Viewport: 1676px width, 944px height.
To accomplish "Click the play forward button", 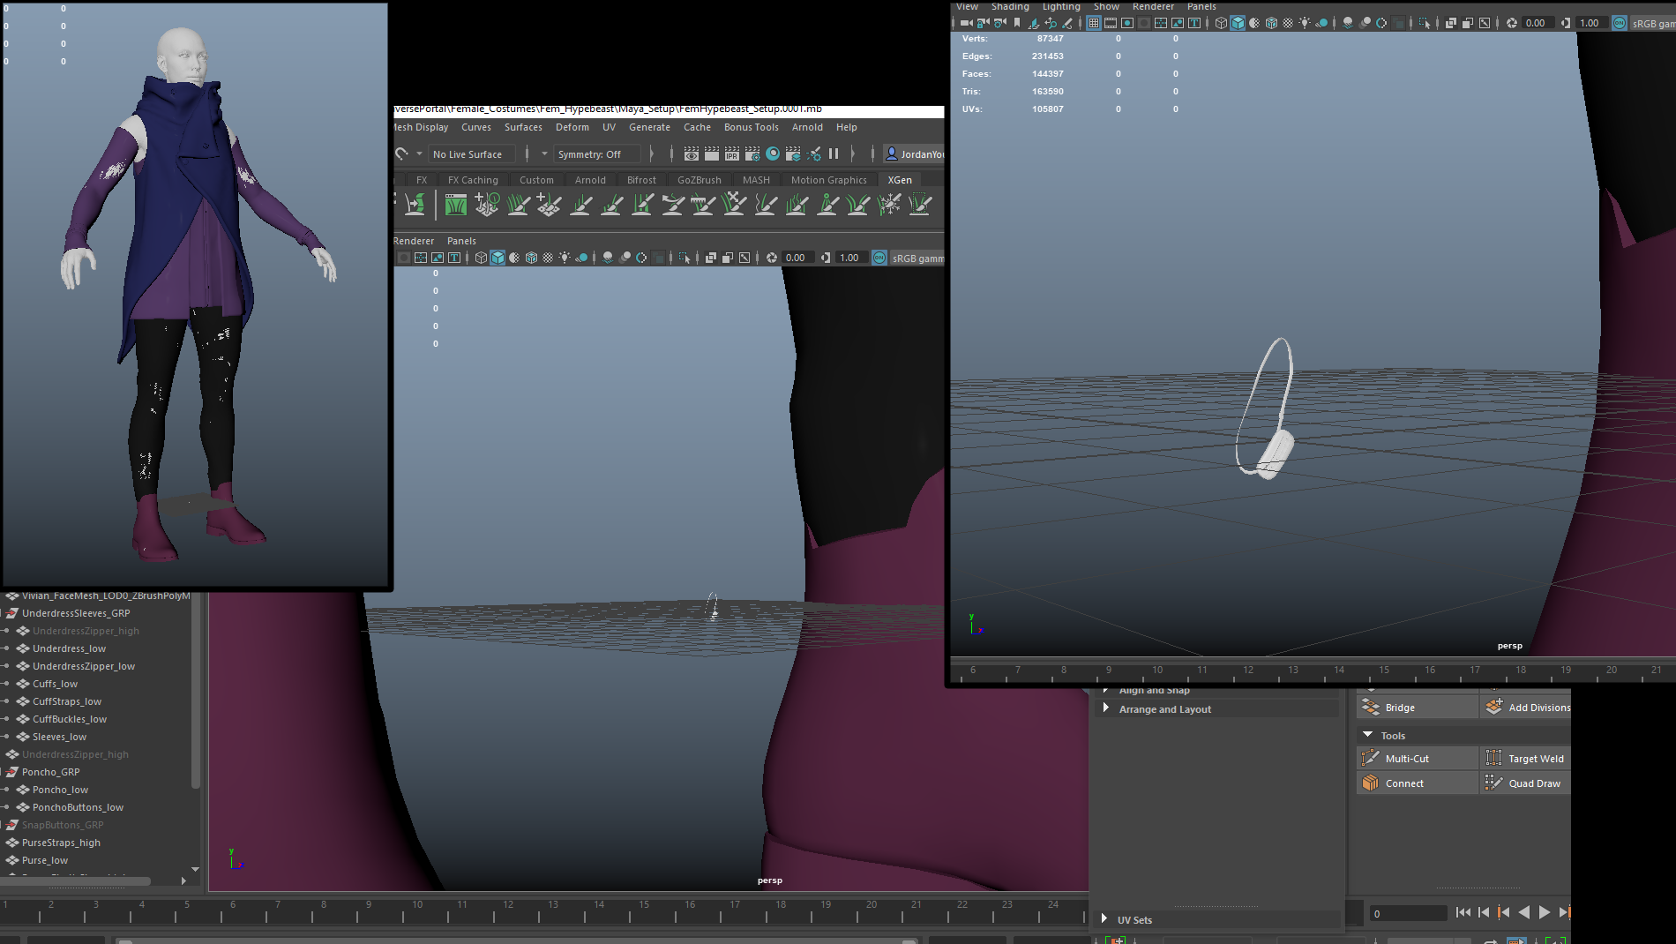I will coord(1545,912).
